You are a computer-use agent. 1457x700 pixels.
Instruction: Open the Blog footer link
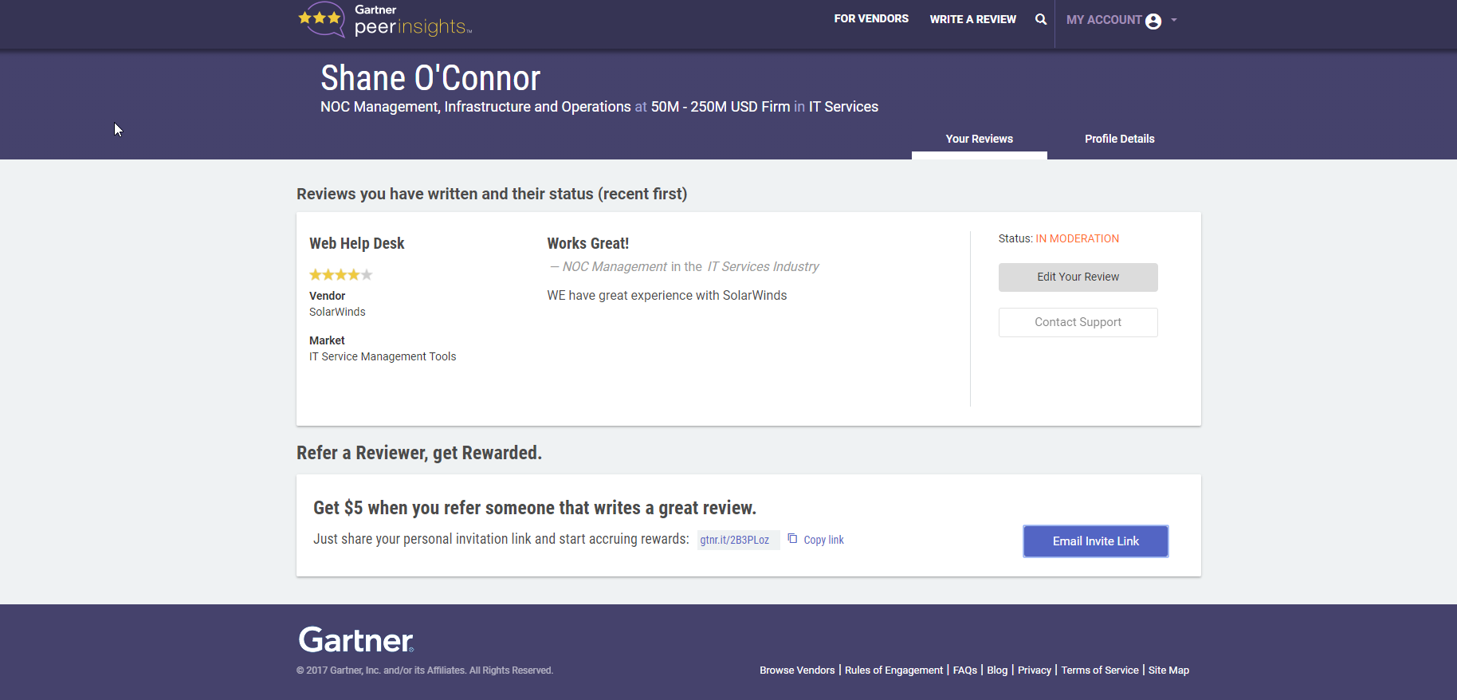coord(997,671)
